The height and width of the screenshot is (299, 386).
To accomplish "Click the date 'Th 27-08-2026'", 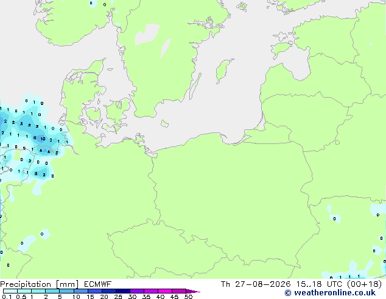I will point(256,284).
